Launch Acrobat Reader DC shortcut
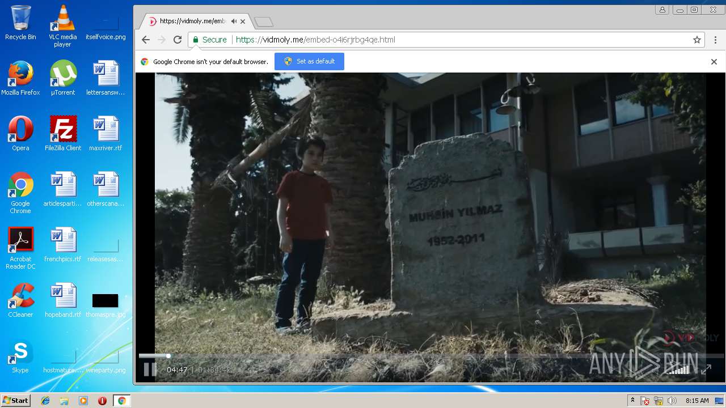The height and width of the screenshot is (408, 726). (20, 248)
